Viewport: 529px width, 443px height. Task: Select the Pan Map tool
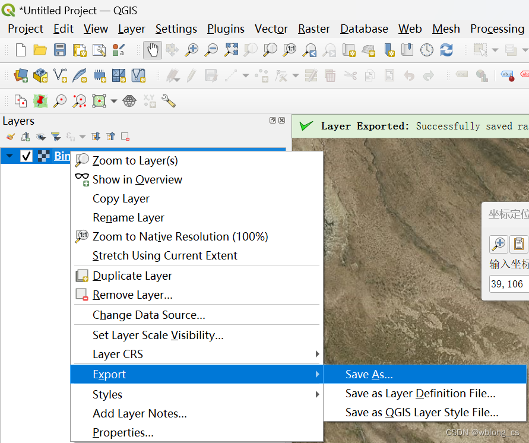pyautogui.click(x=152, y=50)
